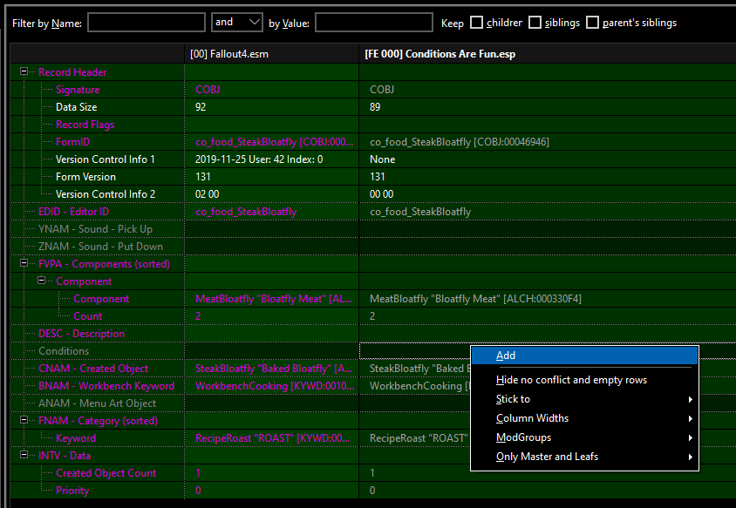736x508 pixels.
Task: Expand the ModGroups submenu arrow
Action: coord(690,437)
